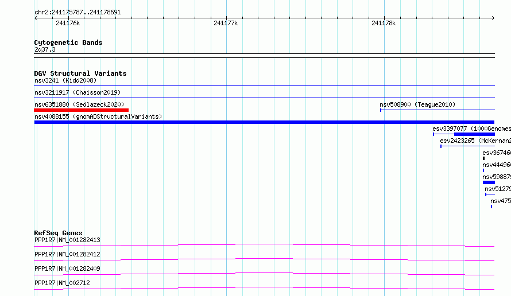Click the 241177k ruler label
Image resolution: width=511 pixels, height=296 pixels.
(x=226, y=23)
